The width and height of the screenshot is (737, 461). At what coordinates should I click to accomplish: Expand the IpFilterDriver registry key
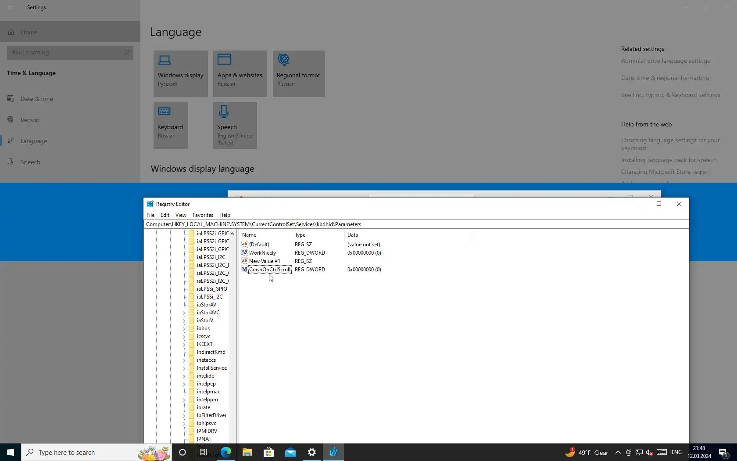pyautogui.click(x=184, y=416)
